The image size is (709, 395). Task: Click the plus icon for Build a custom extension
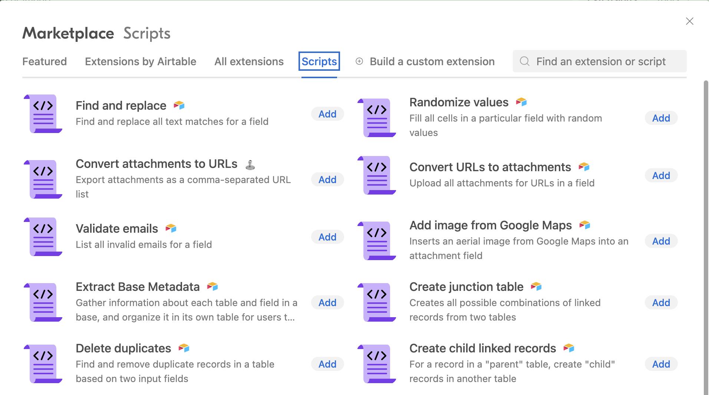(x=359, y=62)
